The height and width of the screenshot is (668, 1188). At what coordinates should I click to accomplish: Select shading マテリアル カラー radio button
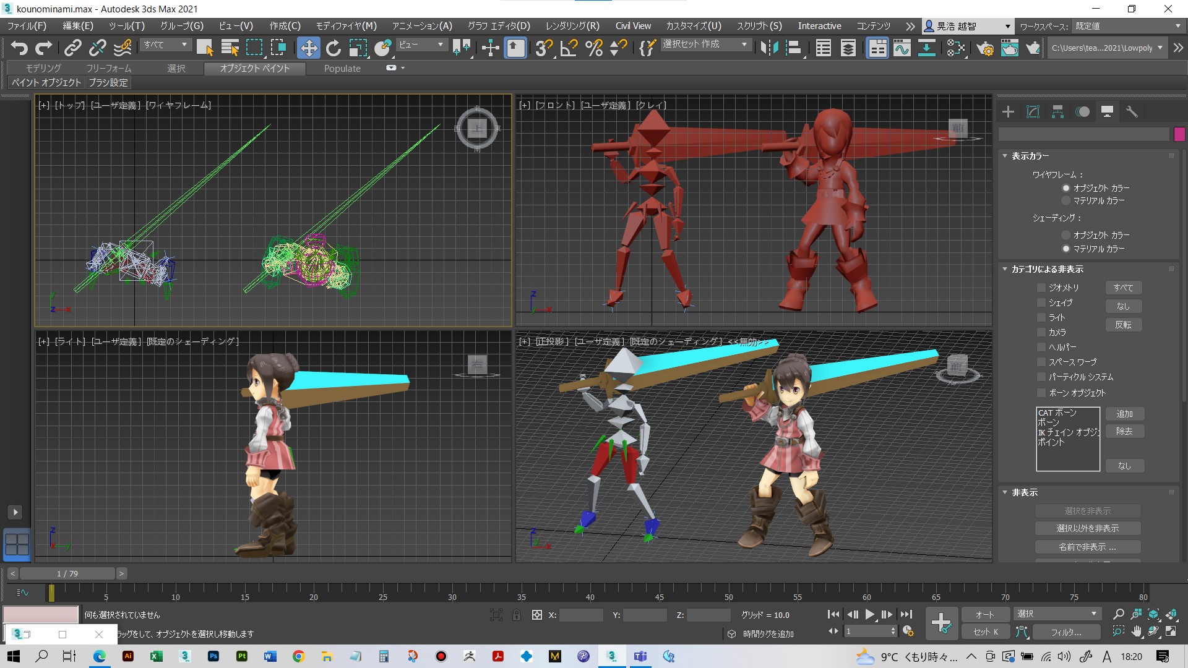pos(1065,249)
